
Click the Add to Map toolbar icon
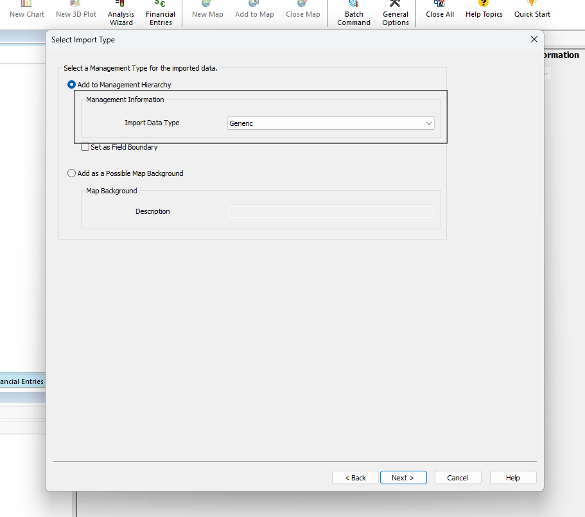click(x=254, y=10)
